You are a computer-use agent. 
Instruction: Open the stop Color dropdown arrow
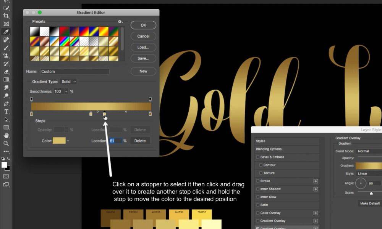pos(68,141)
